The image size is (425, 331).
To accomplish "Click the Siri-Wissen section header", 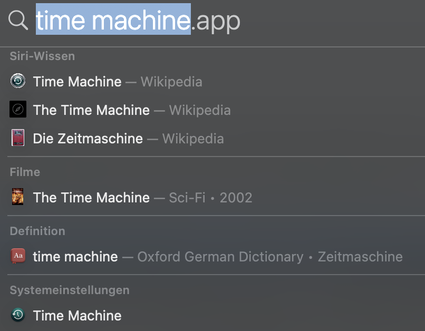I will pyautogui.click(x=42, y=56).
